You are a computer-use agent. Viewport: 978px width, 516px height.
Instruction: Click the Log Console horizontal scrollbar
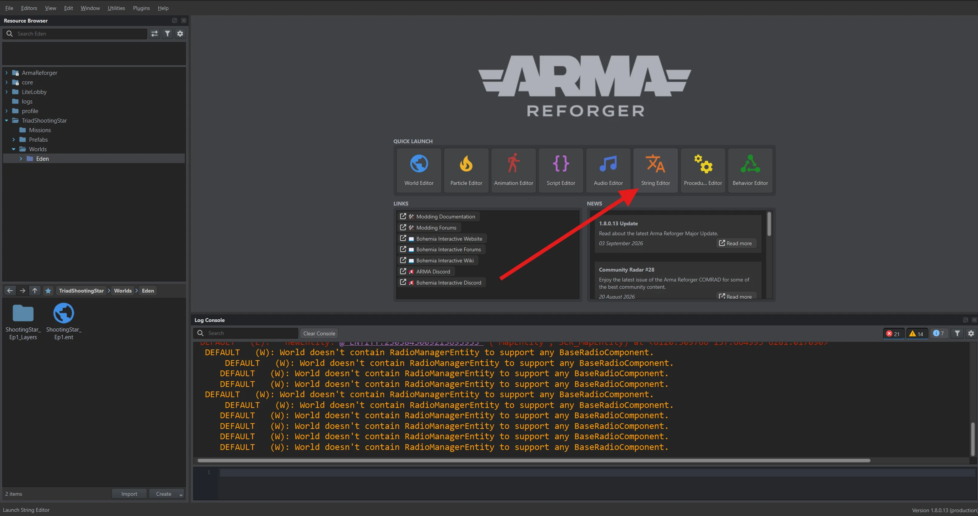[x=534, y=460]
